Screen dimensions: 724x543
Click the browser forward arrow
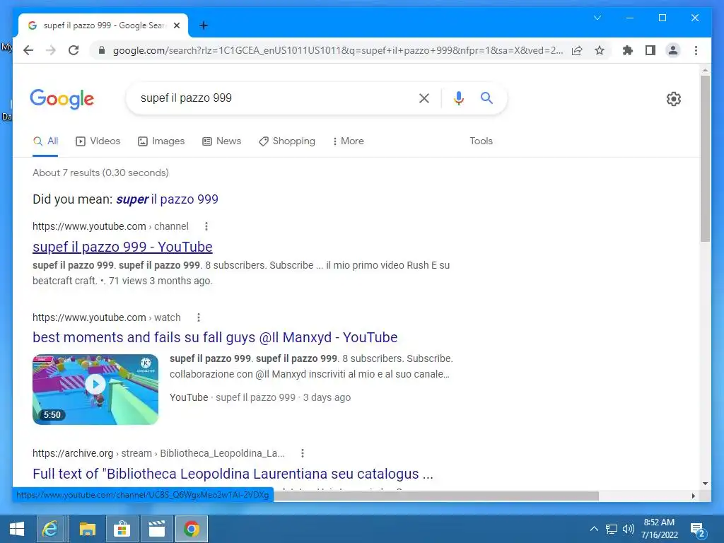(x=51, y=50)
